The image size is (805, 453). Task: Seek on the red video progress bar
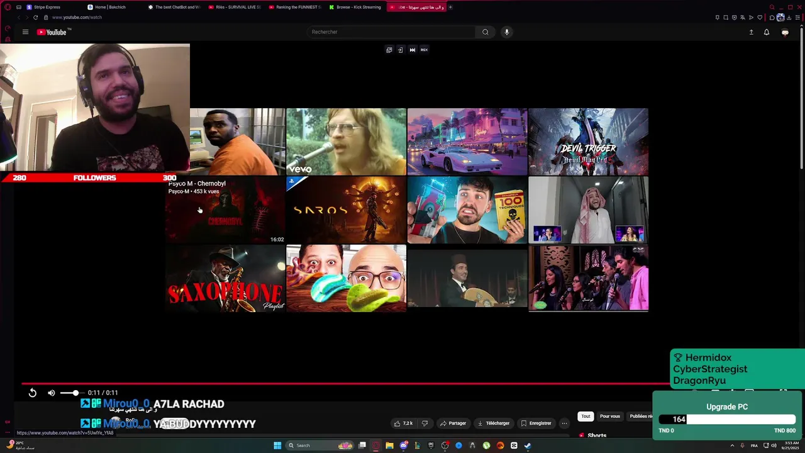[346, 383]
